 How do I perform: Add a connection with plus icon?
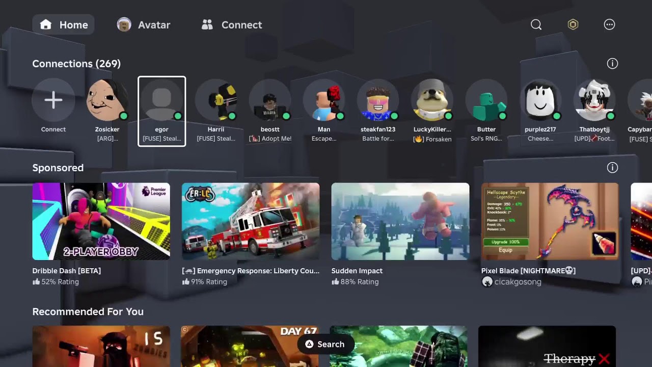(53, 100)
